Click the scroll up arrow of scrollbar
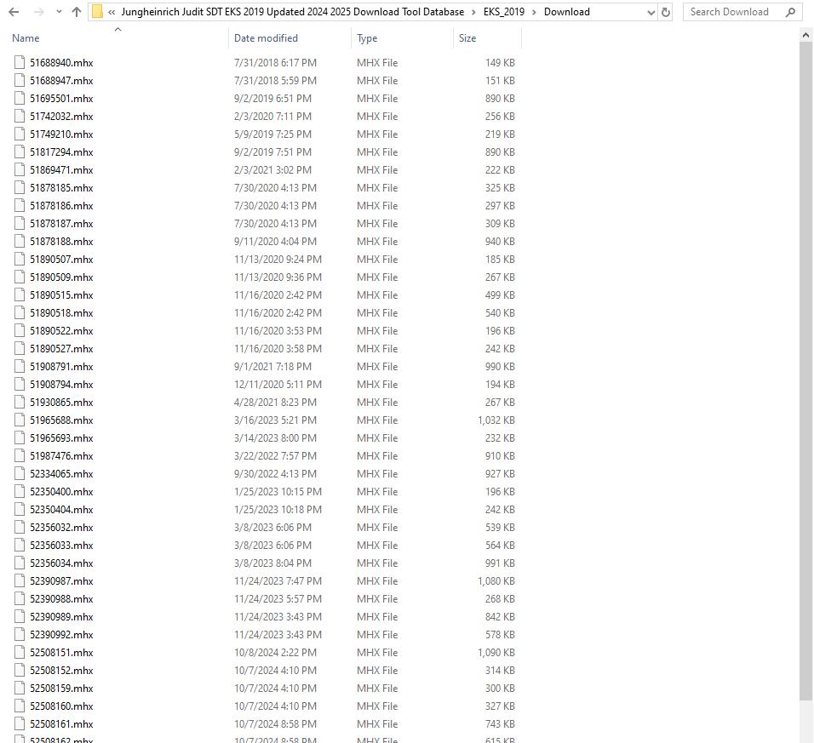The width and height of the screenshot is (814, 743). (805, 35)
